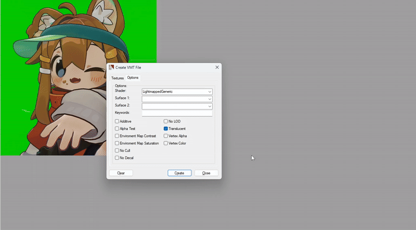The height and width of the screenshot is (230, 416).
Task: Tick the Vertex Alpha checkbox
Action: [166, 136]
